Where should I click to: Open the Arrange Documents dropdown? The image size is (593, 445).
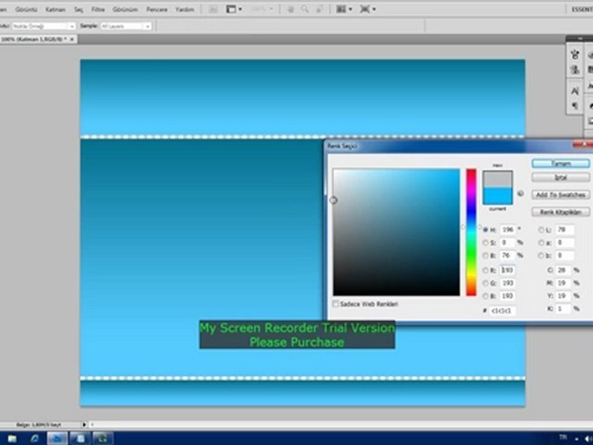point(344,9)
